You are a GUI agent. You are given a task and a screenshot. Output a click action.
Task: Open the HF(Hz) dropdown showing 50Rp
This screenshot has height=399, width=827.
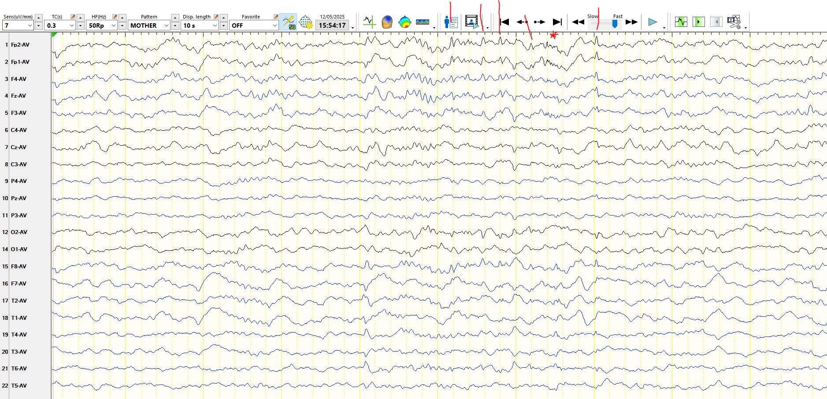(x=102, y=26)
